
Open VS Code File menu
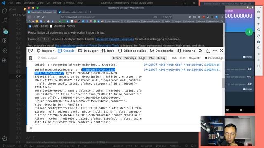(x=10, y=3)
